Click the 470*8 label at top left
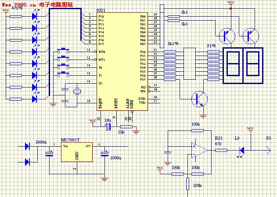The width and height of the screenshot is (277, 197). coord(17,9)
